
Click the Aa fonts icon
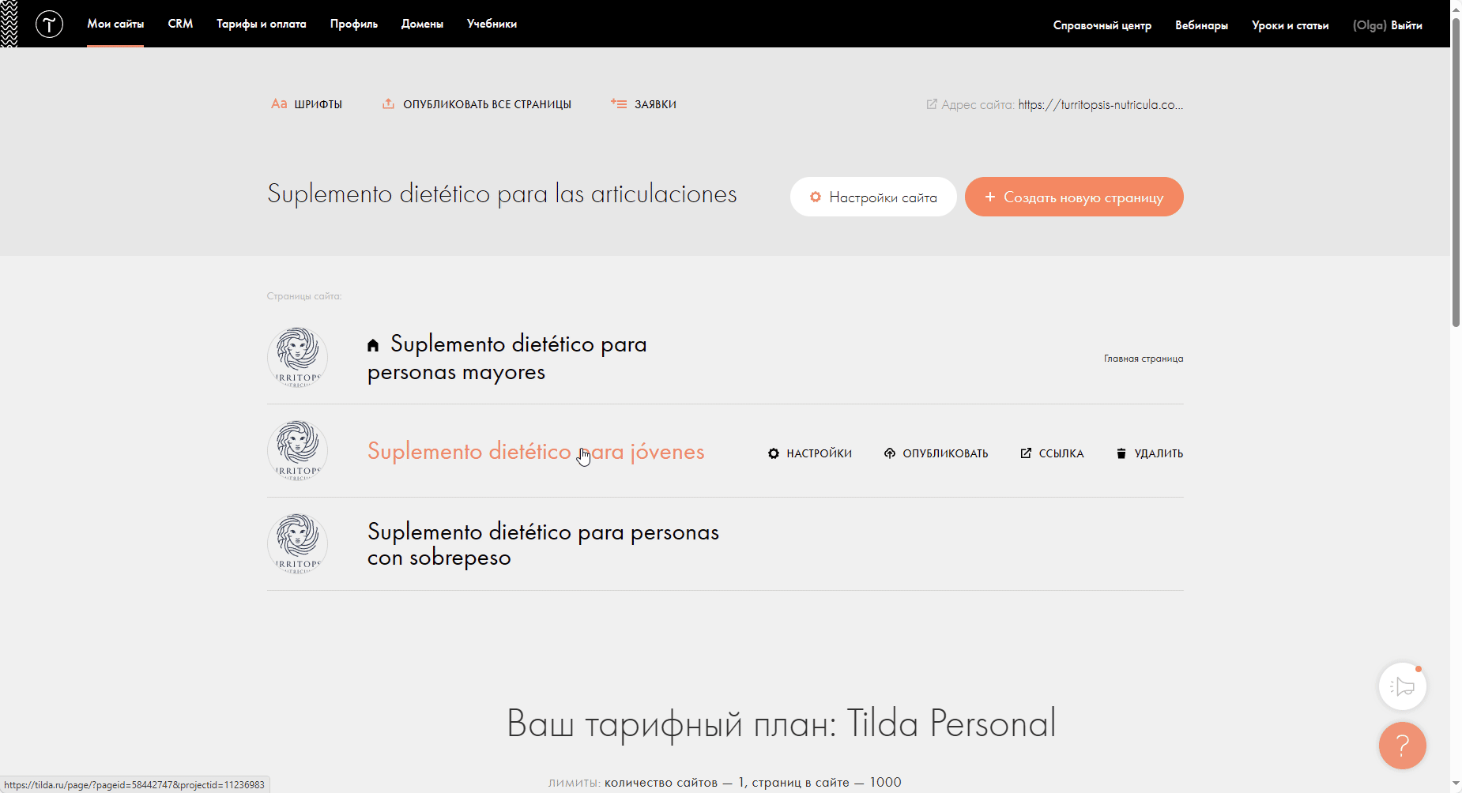pos(279,104)
